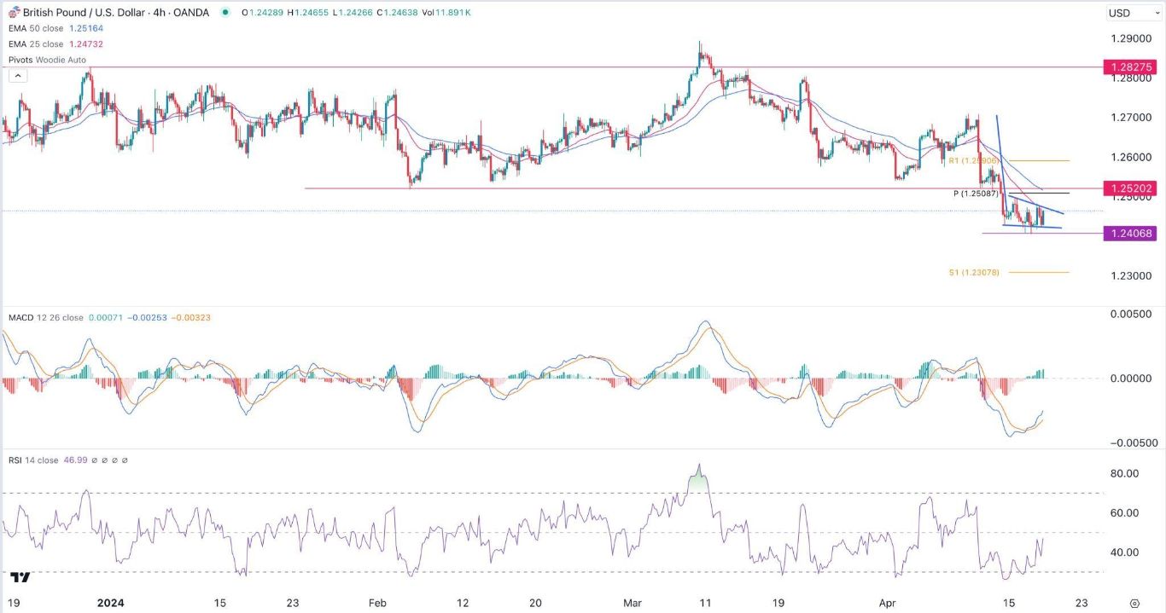
Task: Click the R1 pivot level label
Action: pyautogui.click(x=972, y=160)
